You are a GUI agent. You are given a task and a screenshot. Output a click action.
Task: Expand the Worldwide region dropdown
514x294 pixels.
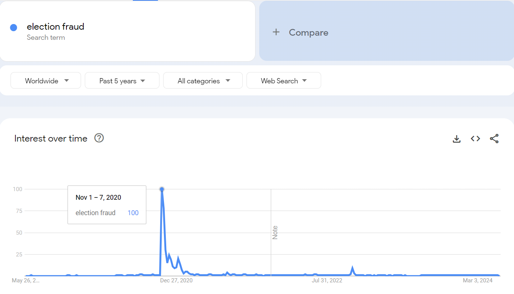46,81
